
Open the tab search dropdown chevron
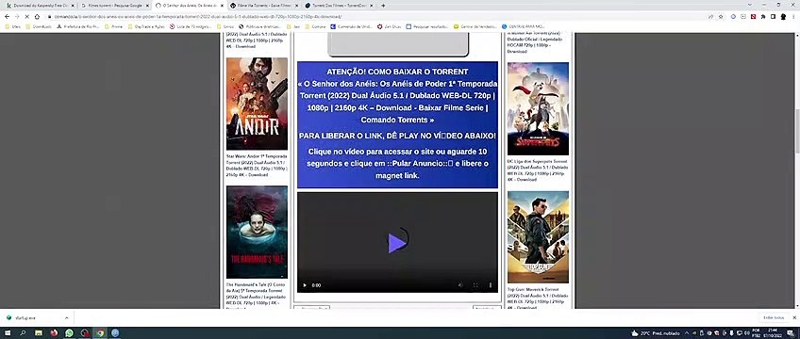749,5
